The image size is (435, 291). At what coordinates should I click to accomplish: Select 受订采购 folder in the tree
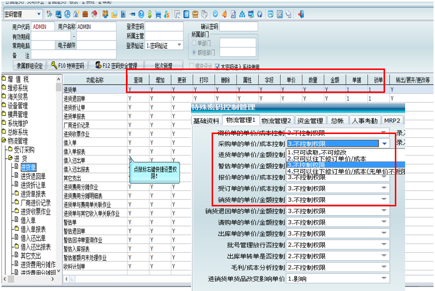coord(24,150)
